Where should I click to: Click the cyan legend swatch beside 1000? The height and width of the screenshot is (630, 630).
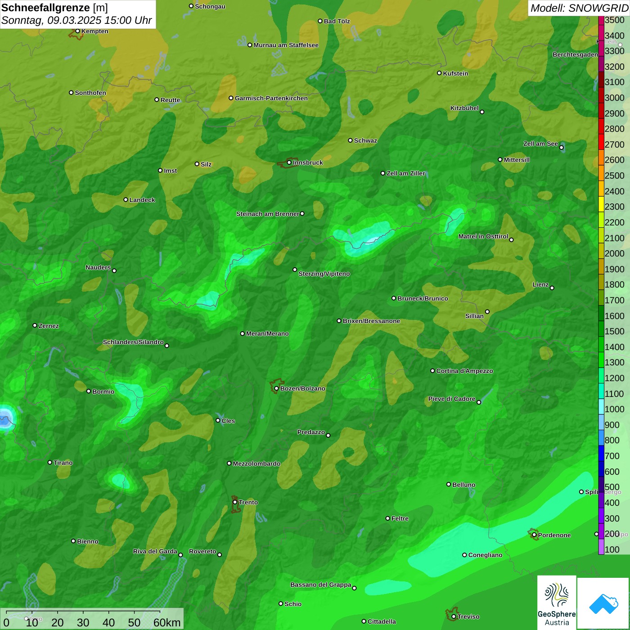pos(601,407)
